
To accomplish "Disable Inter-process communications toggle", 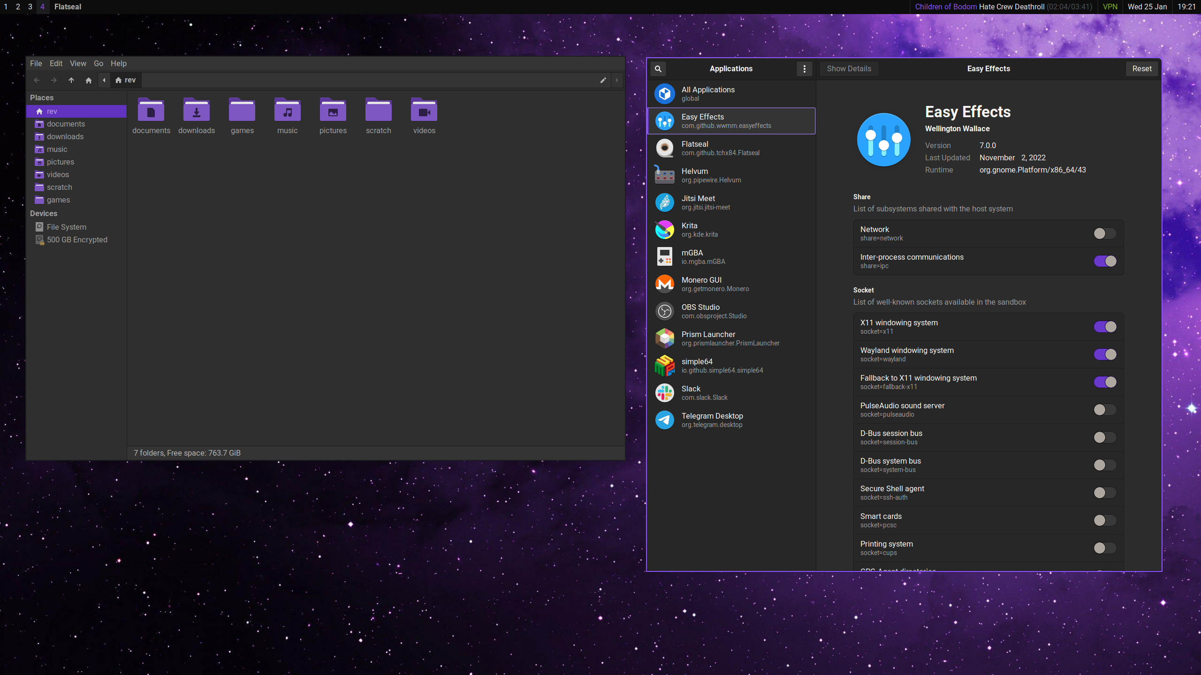I will pyautogui.click(x=1105, y=261).
